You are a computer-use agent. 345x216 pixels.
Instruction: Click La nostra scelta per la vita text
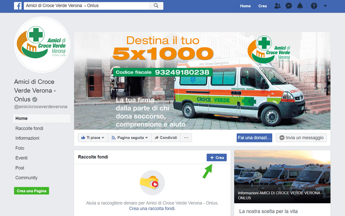tap(268, 211)
